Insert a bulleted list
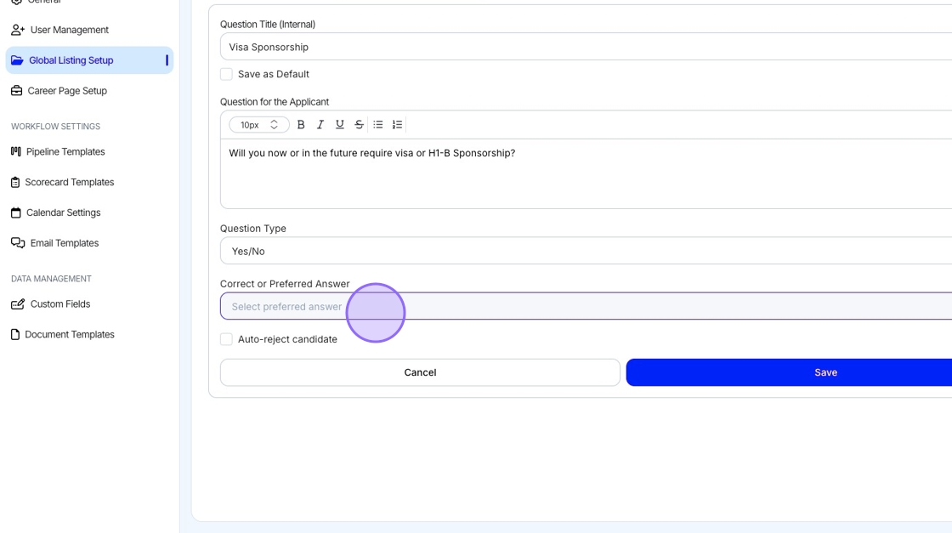The height and width of the screenshot is (533, 952). 378,124
